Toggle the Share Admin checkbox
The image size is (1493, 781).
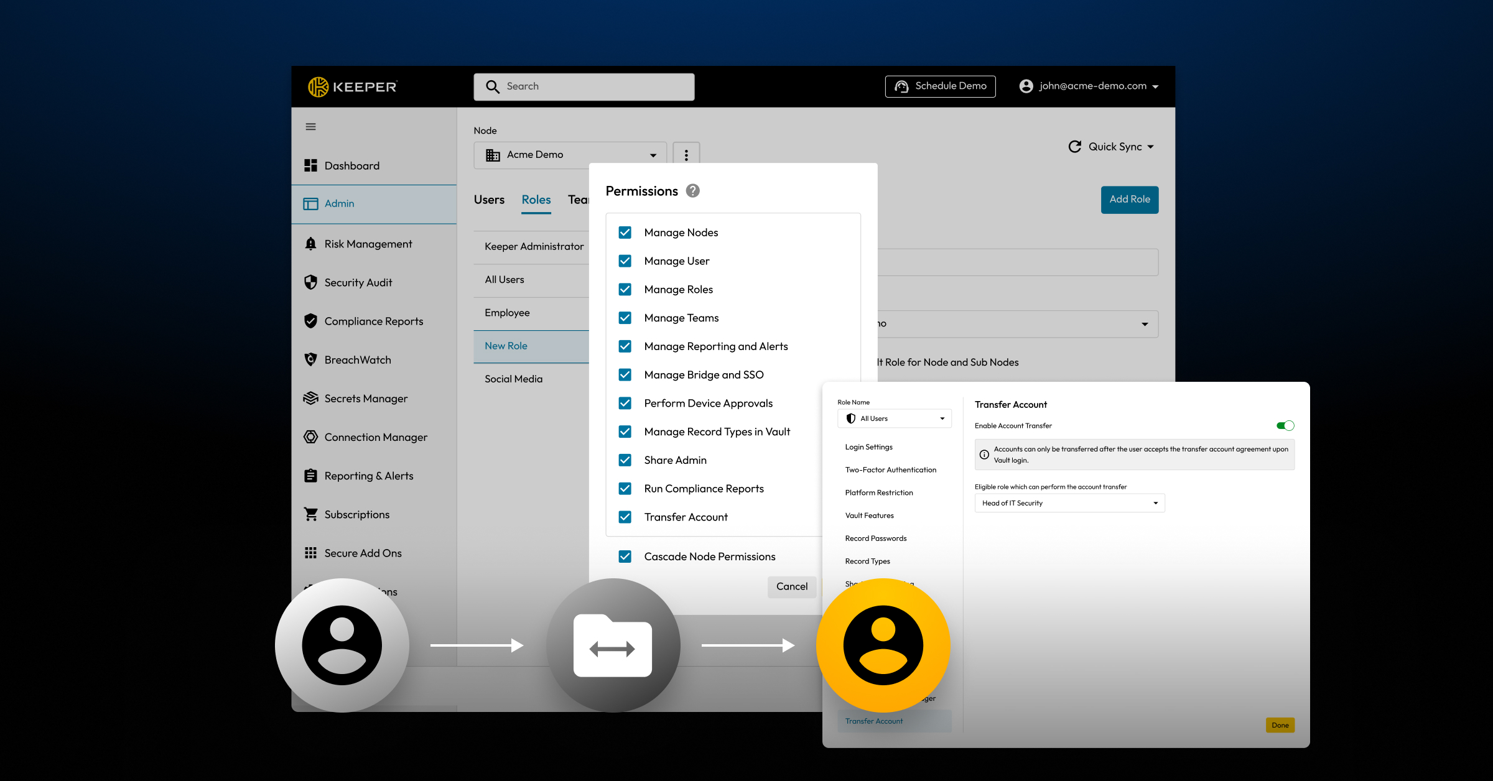(x=625, y=460)
